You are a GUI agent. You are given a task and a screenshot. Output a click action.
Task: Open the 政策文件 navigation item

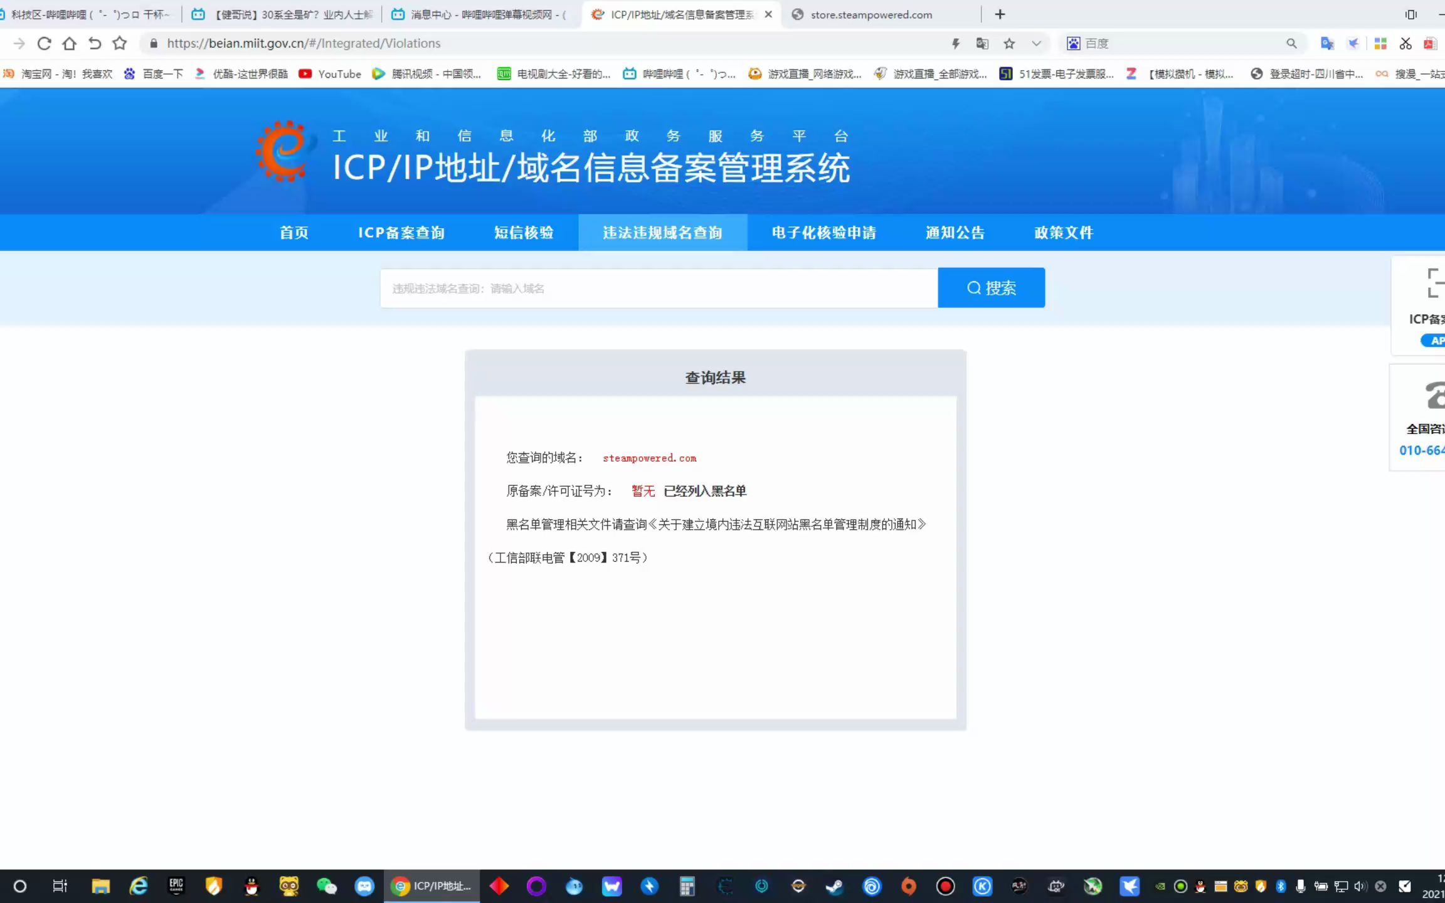point(1064,233)
